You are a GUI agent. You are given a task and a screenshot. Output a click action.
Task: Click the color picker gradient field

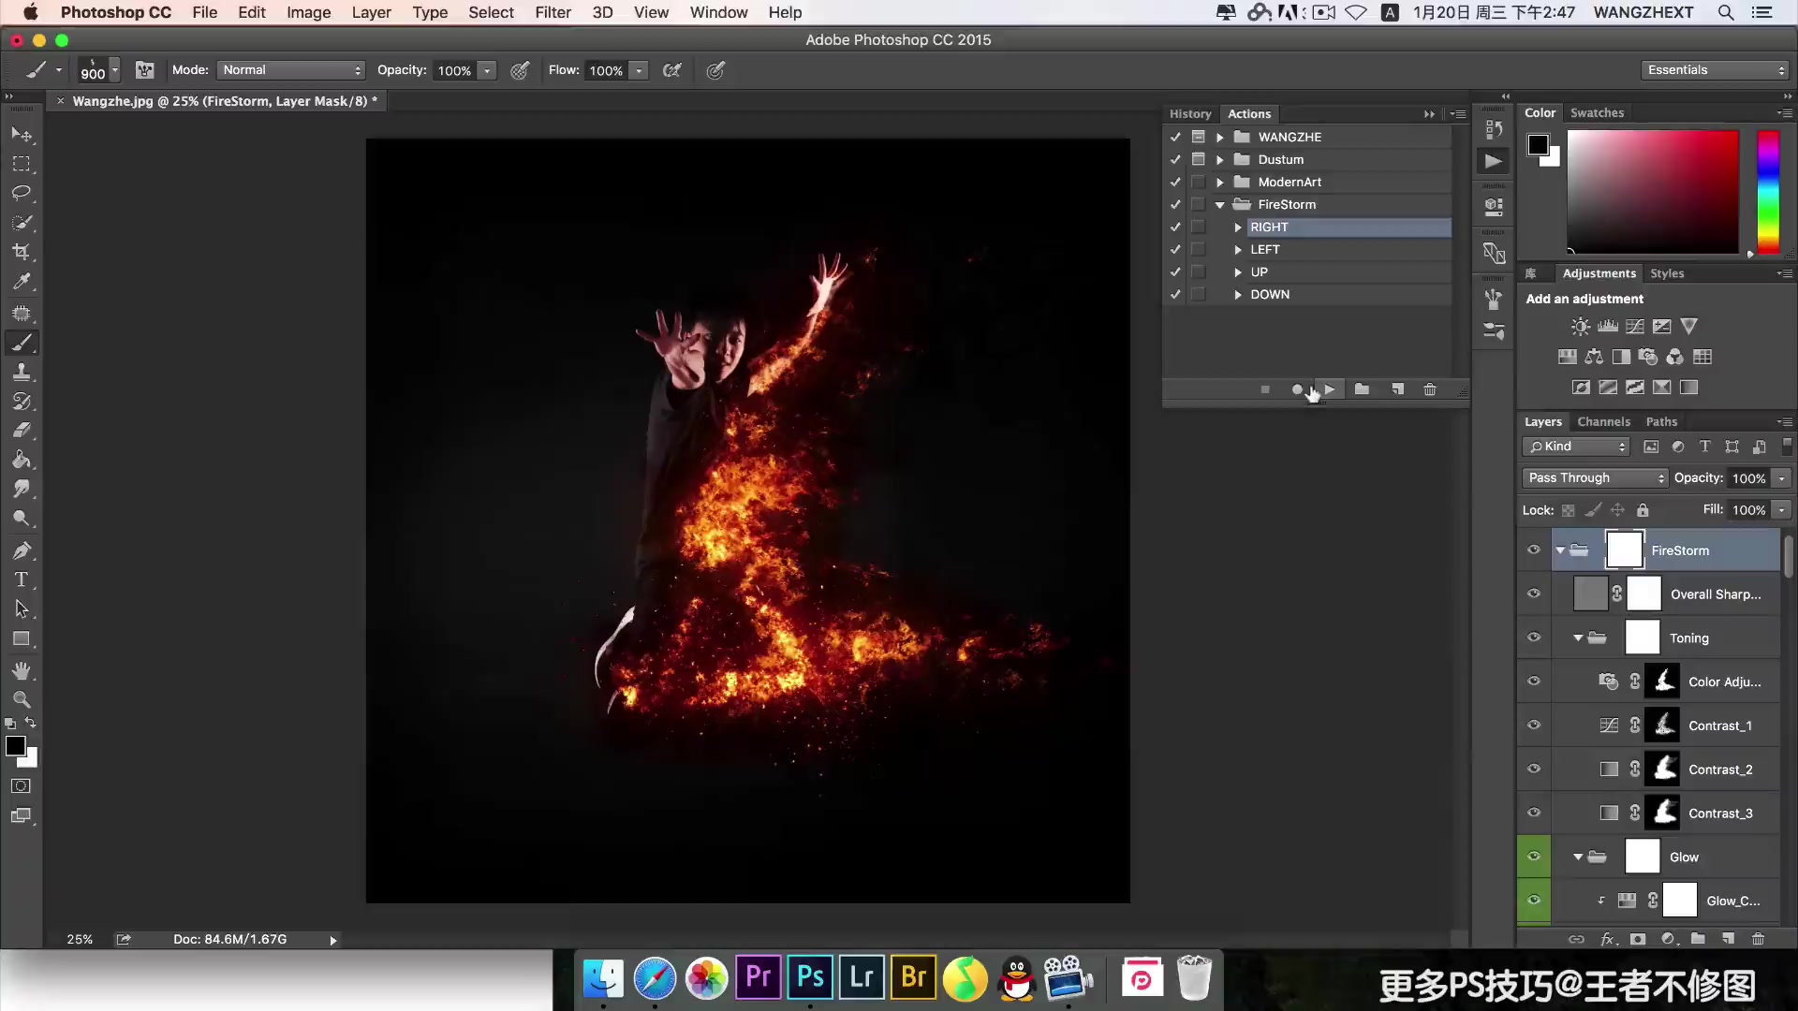[x=1653, y=192]
